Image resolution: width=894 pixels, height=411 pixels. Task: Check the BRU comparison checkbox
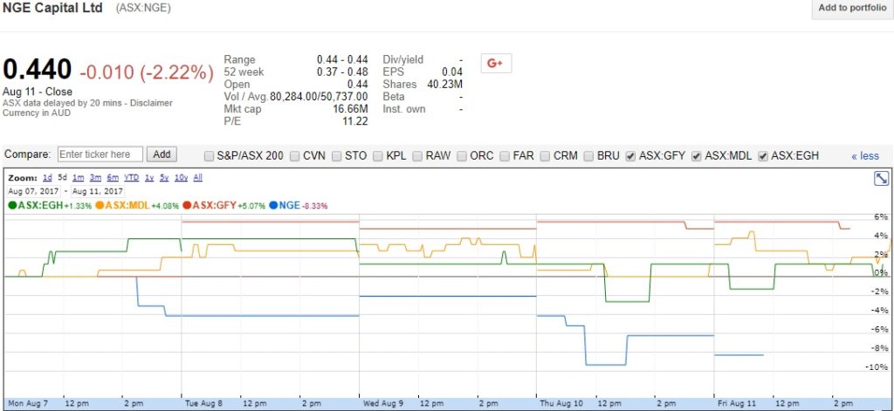tap(589, 156)
